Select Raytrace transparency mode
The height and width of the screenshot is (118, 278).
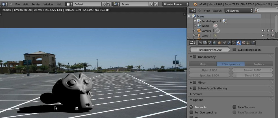(x=259, y=64)
